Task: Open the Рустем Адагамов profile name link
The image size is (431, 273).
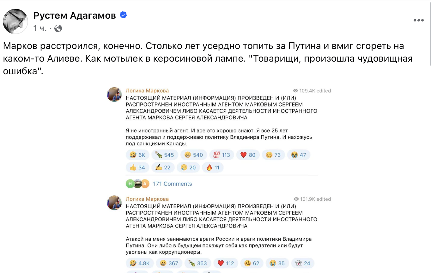Action: pyautogui.click(x=75, y=15)
